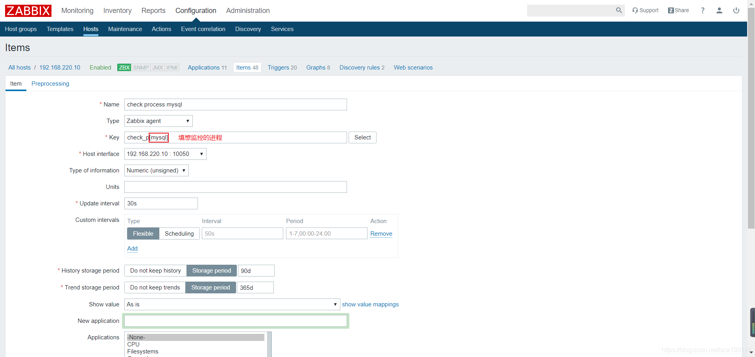Click the history 90d field
755x357 pixels.
tap(256, 271)
